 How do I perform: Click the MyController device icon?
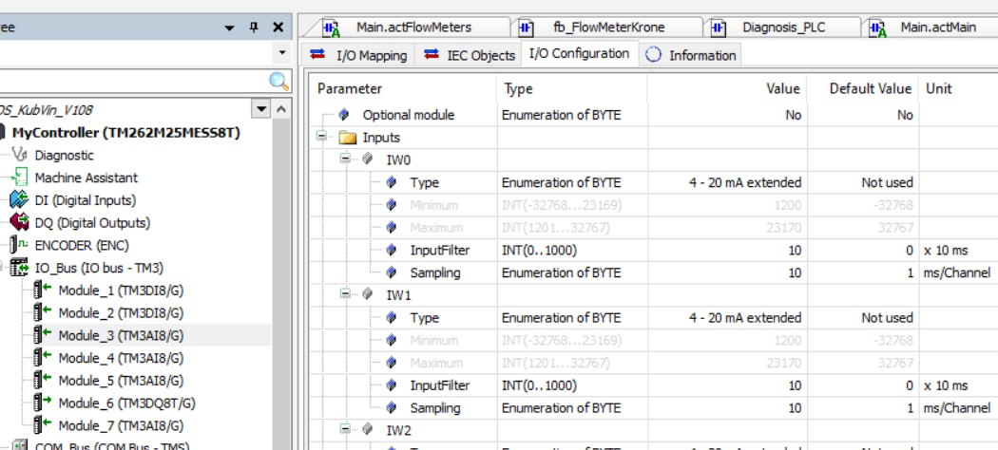3,133
